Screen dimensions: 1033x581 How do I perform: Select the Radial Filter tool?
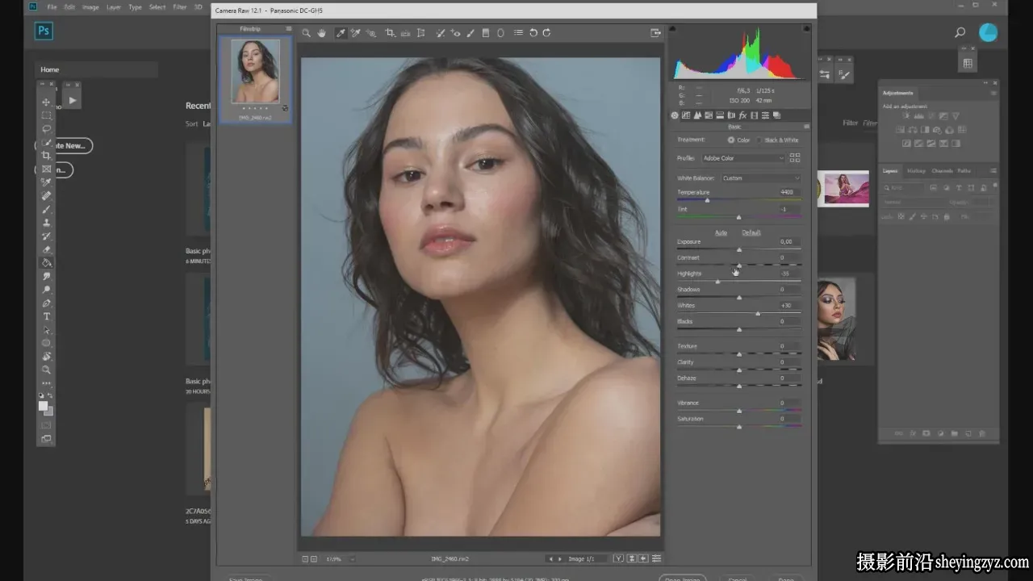coord(500,33)
